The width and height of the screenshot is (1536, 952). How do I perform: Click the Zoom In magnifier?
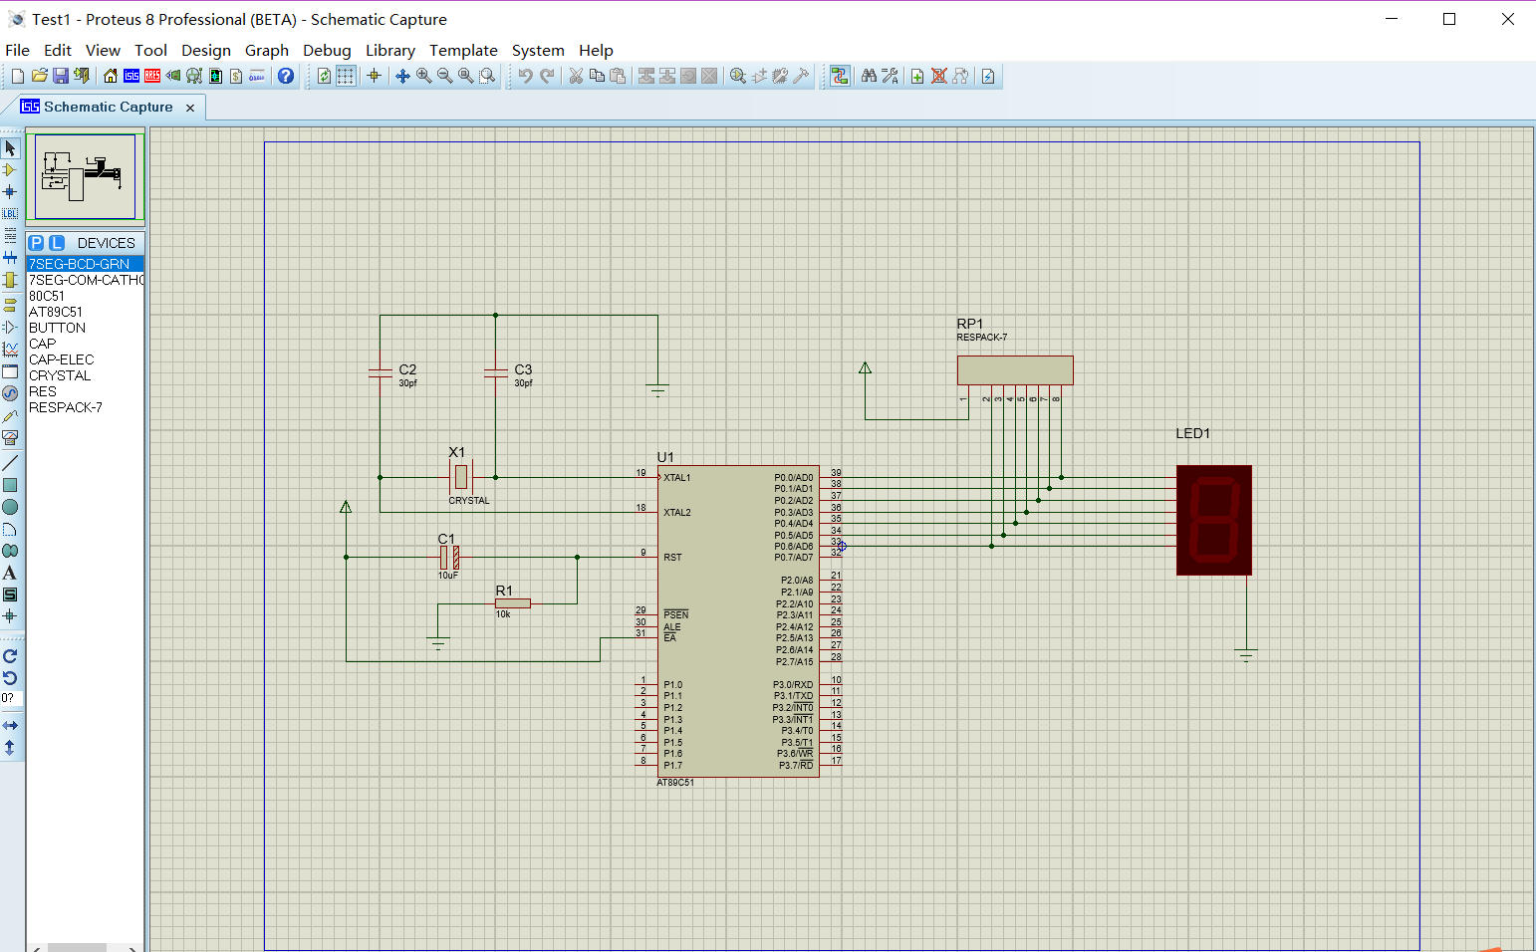point(424,76)
